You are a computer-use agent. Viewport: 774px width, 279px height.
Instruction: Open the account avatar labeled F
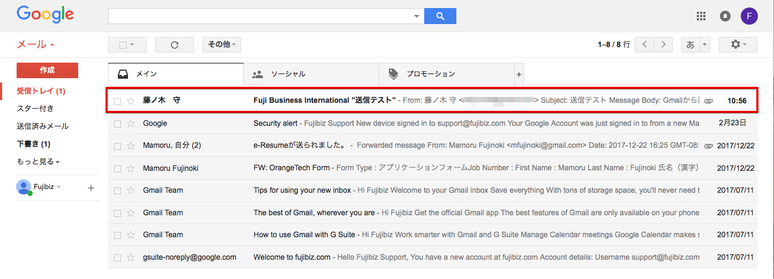pyautogui.click(x=749, y=16)
